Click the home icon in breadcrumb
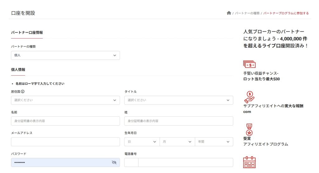 pos(229,13)
